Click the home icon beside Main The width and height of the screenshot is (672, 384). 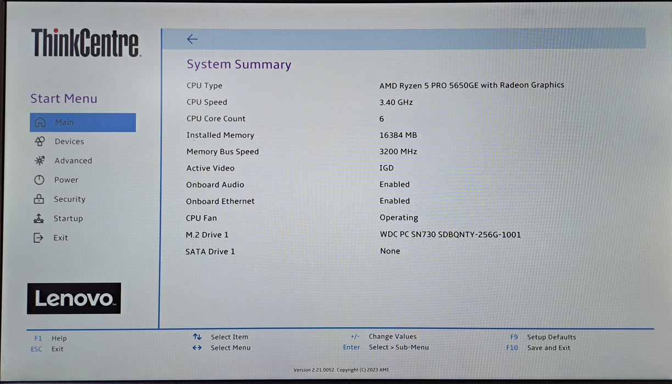click(40, 122)
